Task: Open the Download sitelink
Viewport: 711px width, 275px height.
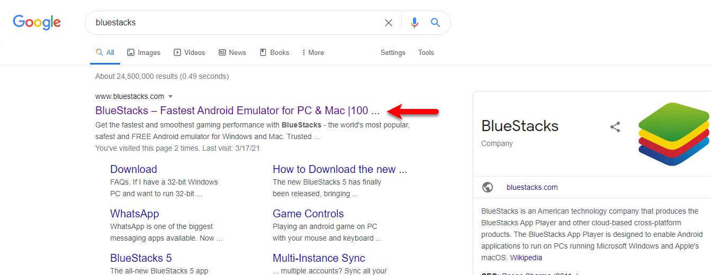Action: coord(133,169)
